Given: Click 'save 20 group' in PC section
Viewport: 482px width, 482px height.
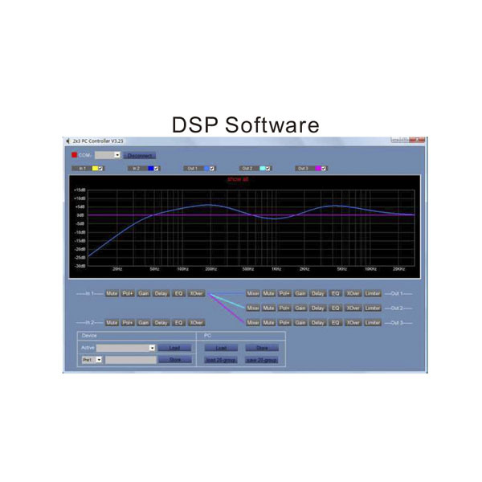Looking at the screenshot, I should (260, 361).
